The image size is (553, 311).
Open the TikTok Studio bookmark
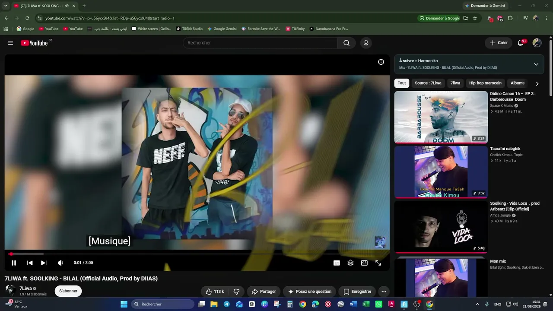pos(189,29)
